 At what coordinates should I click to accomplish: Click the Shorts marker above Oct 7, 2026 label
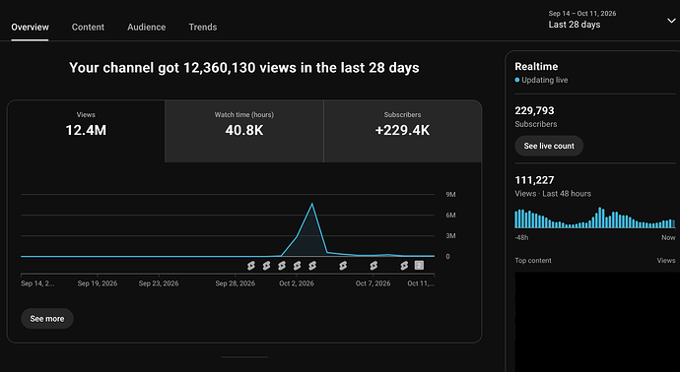[374, 266]
